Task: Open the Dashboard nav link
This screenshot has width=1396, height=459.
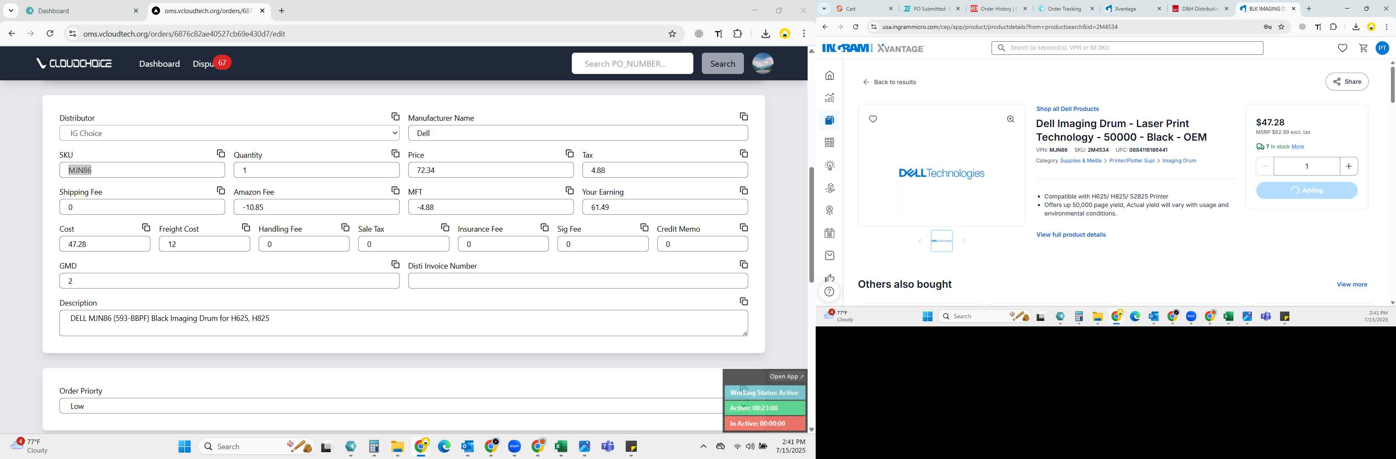Action: click(x=159, y=63)
